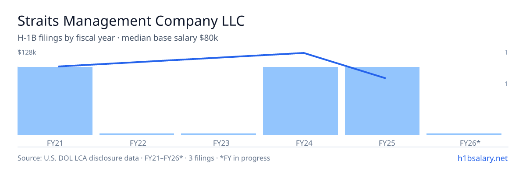
Task: Click the FY25 filings bar
Action: pyautogui.click(x=382, y=101)
